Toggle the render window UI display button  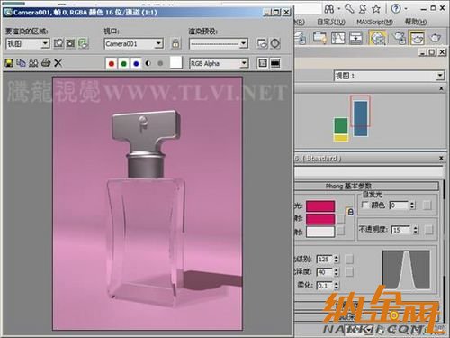pyautogui.click(x=275, y=63)
